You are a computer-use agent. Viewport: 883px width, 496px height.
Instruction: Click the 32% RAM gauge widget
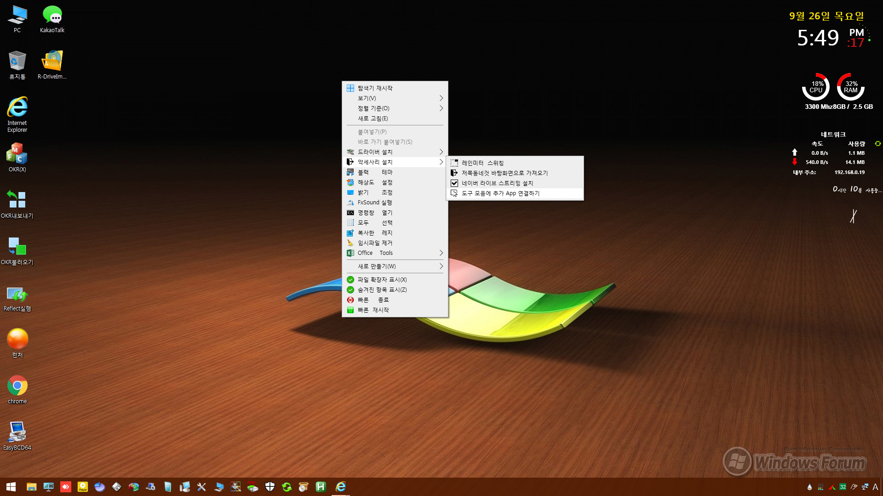[851, 87]
